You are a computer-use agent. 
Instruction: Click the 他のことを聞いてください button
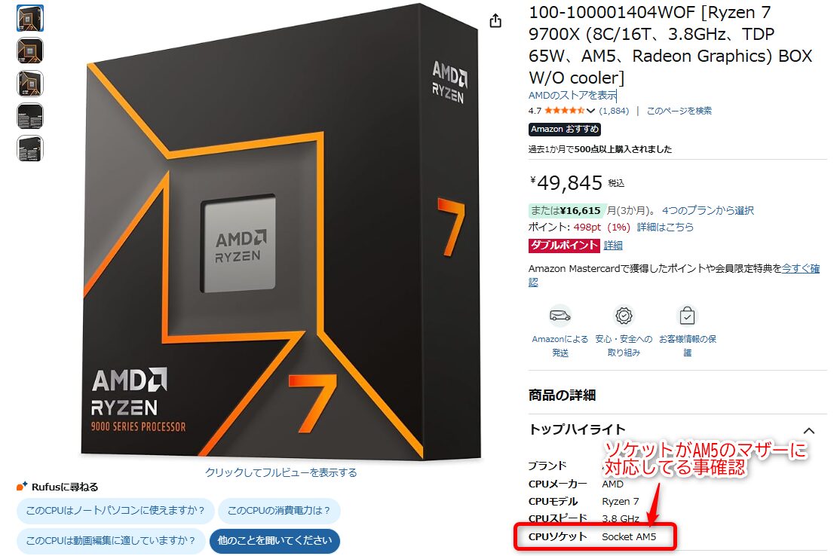point(274,541)
